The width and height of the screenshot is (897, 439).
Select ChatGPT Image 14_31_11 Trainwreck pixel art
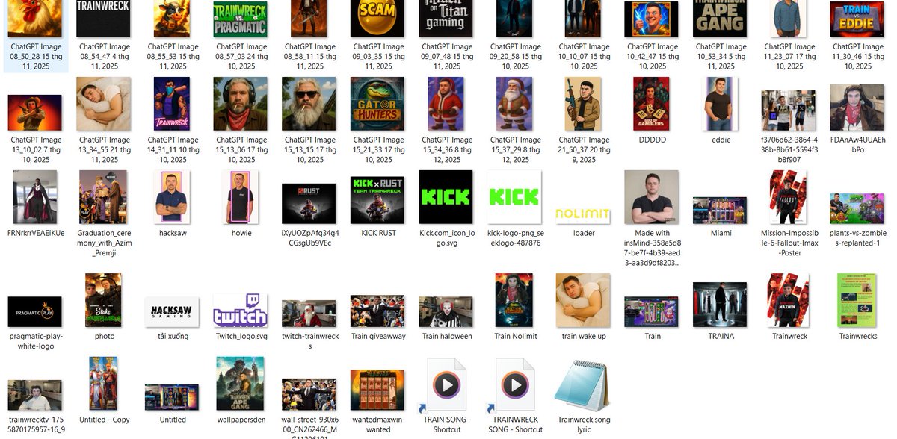click(x=173, y=105)
